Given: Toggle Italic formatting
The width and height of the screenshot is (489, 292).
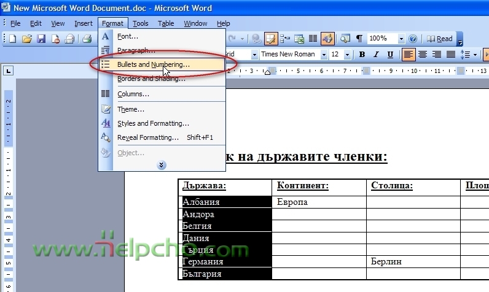Looking at the screenshot, I should [x=376, y=55].
